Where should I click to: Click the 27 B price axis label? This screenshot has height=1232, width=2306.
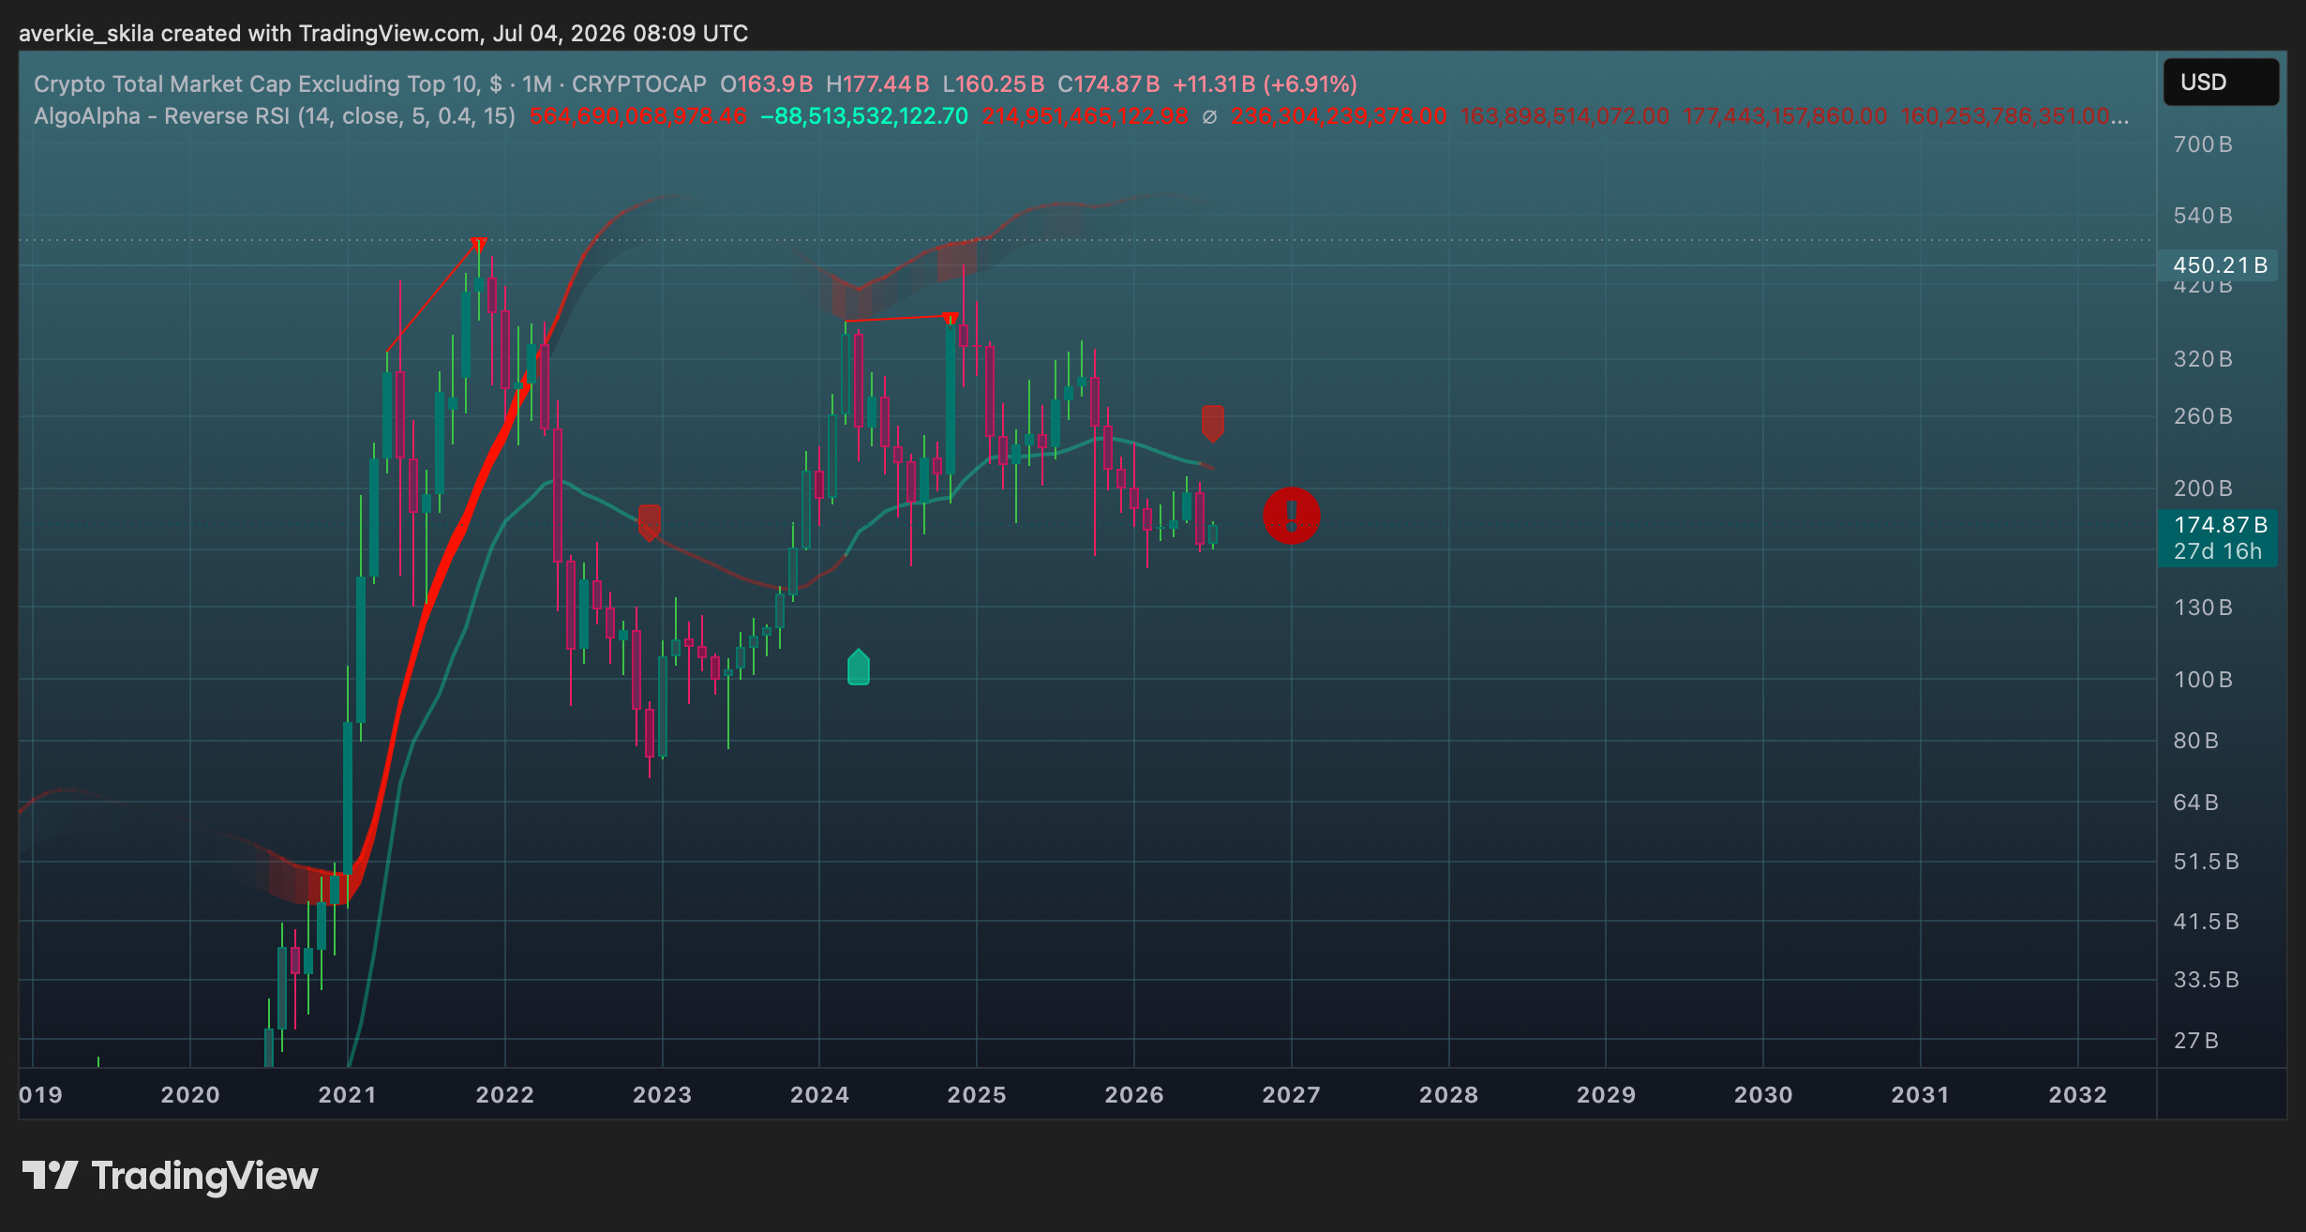tap(2195, 1041)
